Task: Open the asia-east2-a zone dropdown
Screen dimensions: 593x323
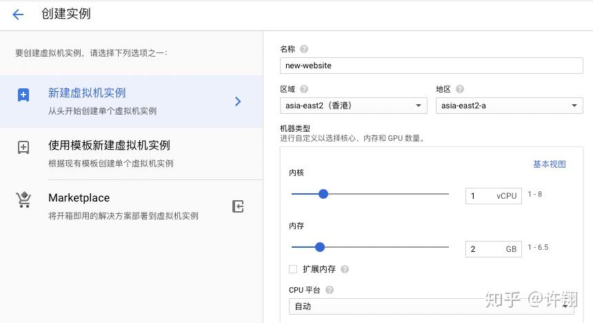Action: [509, 106]
